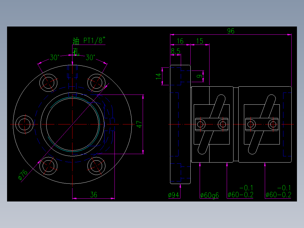Click the ø94 flange diameter label
This screenshot has width=304, height=228.
174,195
